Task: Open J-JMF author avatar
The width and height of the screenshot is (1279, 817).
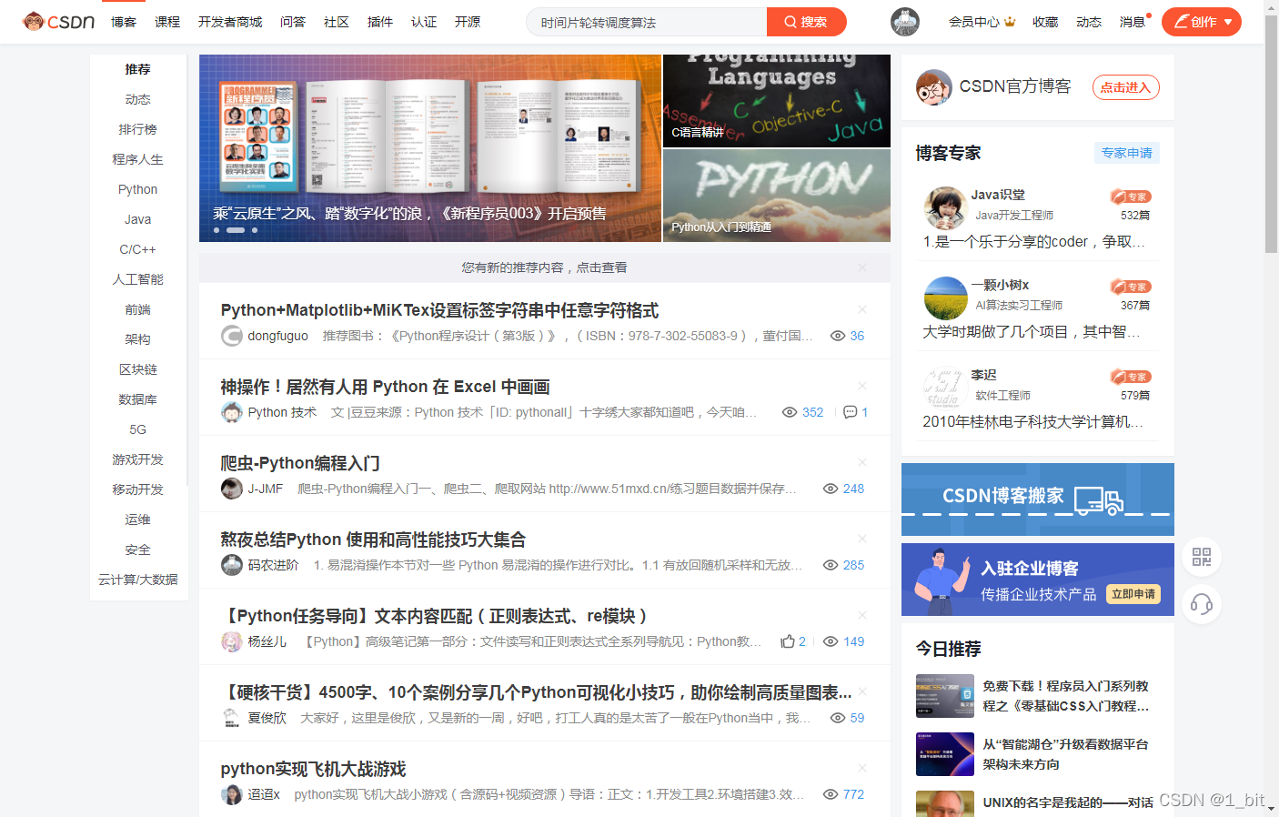Action: coord(232,489)
